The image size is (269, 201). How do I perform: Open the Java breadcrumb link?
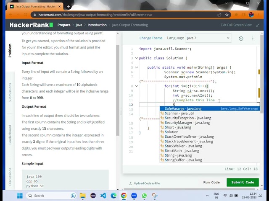pyautogui.click(x=79, y=25)
